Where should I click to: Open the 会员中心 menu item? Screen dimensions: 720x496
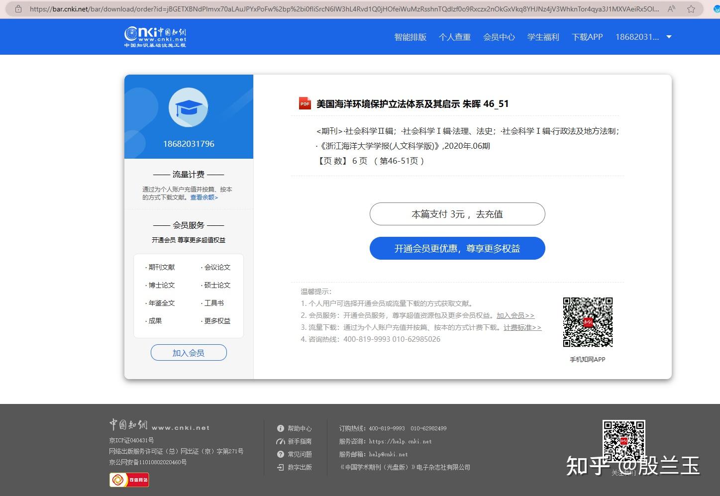499,37
